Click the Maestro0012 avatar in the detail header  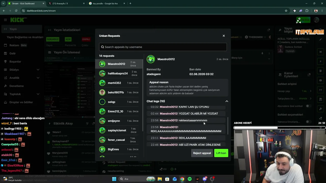pyautogui.click(x=151, y=59)
